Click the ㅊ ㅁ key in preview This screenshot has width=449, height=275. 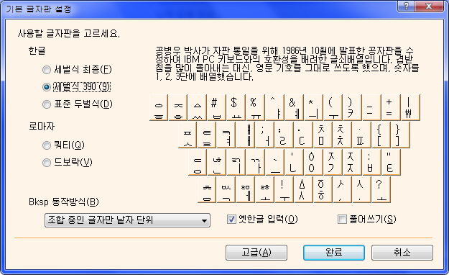click(323, 135)
